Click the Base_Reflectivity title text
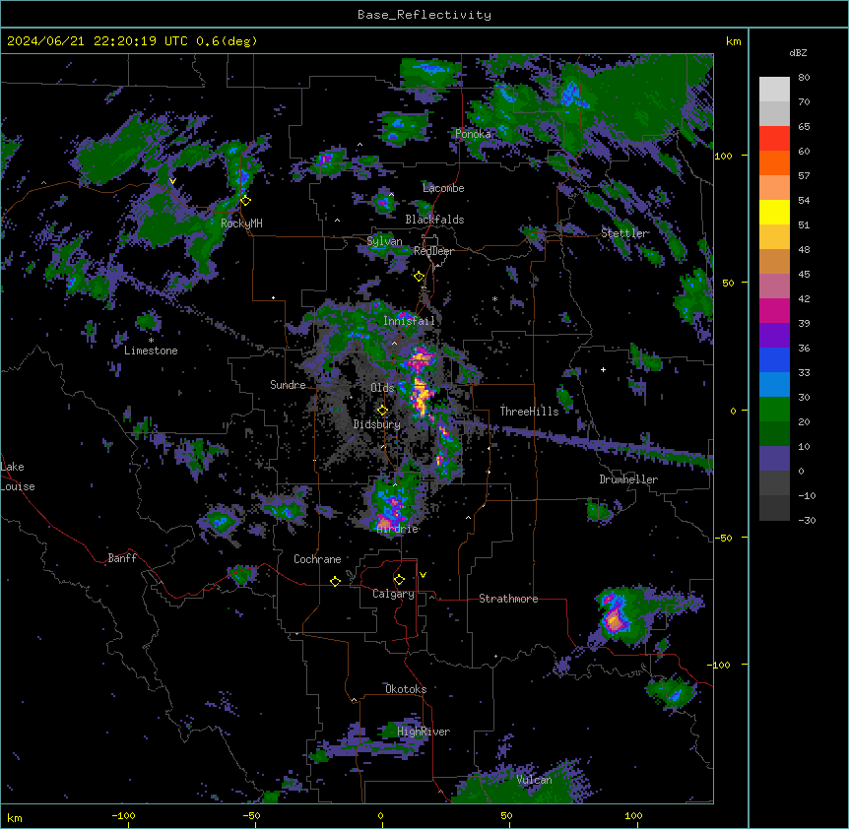This screenshot has height=829, width=849. click(424, 15)
